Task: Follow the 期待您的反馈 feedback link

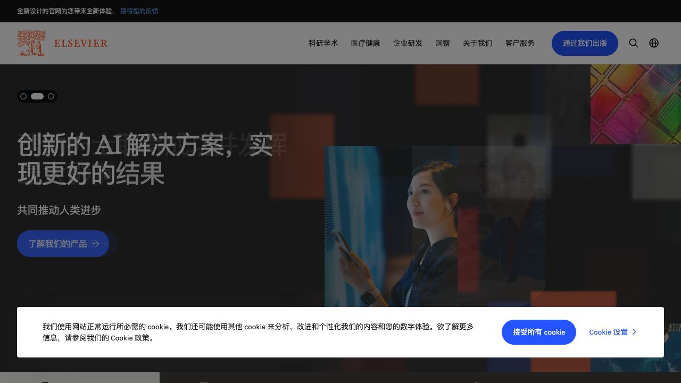Action: (x=139, y=11)
